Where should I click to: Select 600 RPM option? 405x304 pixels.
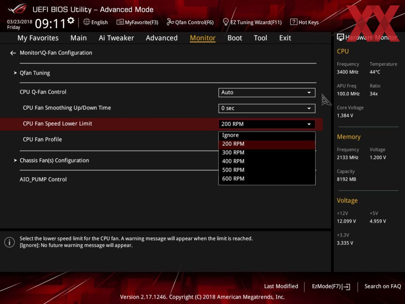click(267, 179)
